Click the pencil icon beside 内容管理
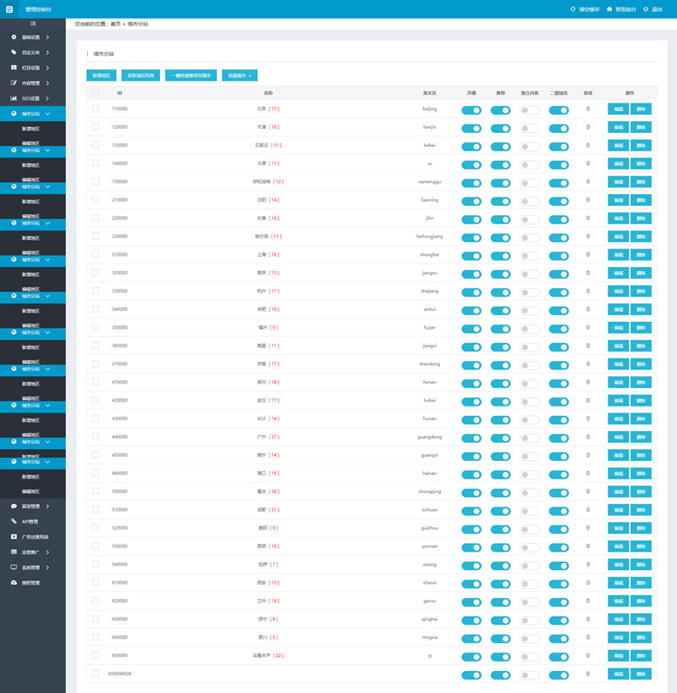The image size is (677, 693). click(14, 83)
